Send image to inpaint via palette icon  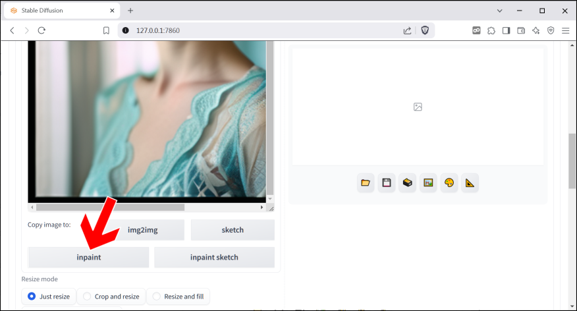[x=449, y=183]
